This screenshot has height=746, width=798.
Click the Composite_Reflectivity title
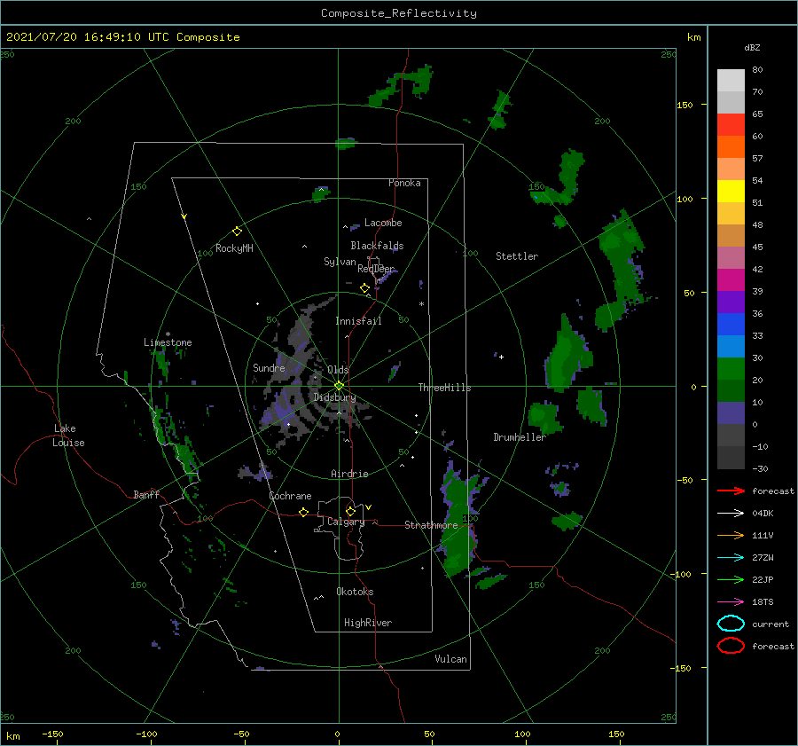point(399,13)
